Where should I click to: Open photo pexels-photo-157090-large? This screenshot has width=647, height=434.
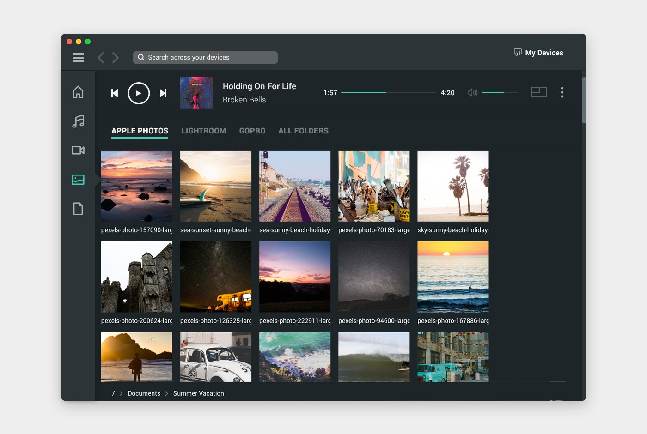(x=137, y=186)
